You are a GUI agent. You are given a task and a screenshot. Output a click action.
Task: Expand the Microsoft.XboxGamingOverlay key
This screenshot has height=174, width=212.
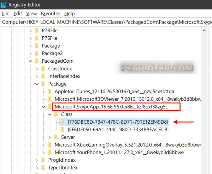[43, 145]
